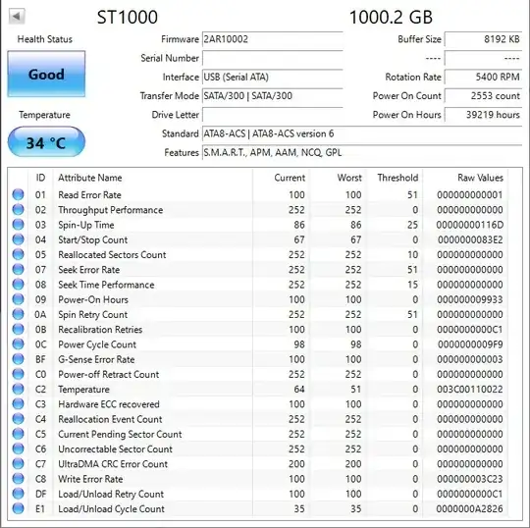Click raw value 00000009933
This screenshot has height=528, width=530.
tap(470, 299)
